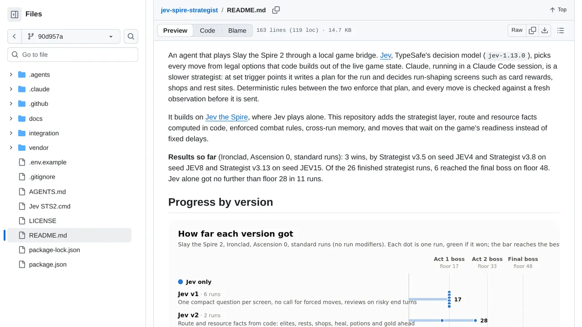The width and height of the screenshot is (582, 327).
Task: Click the .claude folder icon
Action: point(22,89)
